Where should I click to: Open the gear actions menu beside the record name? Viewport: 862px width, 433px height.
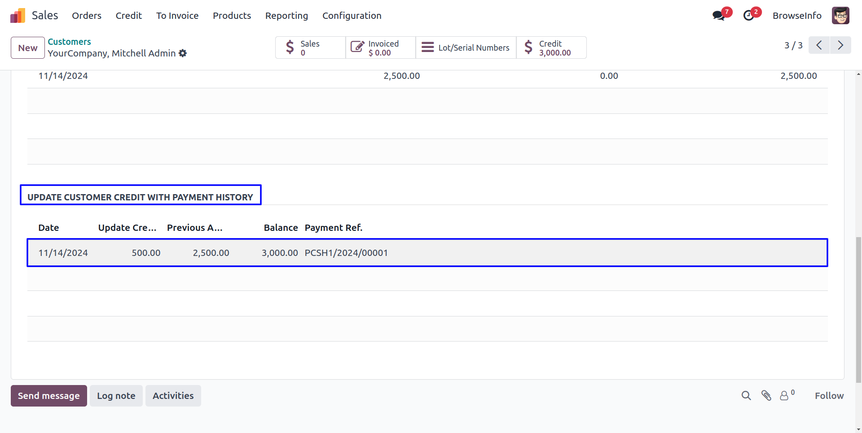click(183, 53)
